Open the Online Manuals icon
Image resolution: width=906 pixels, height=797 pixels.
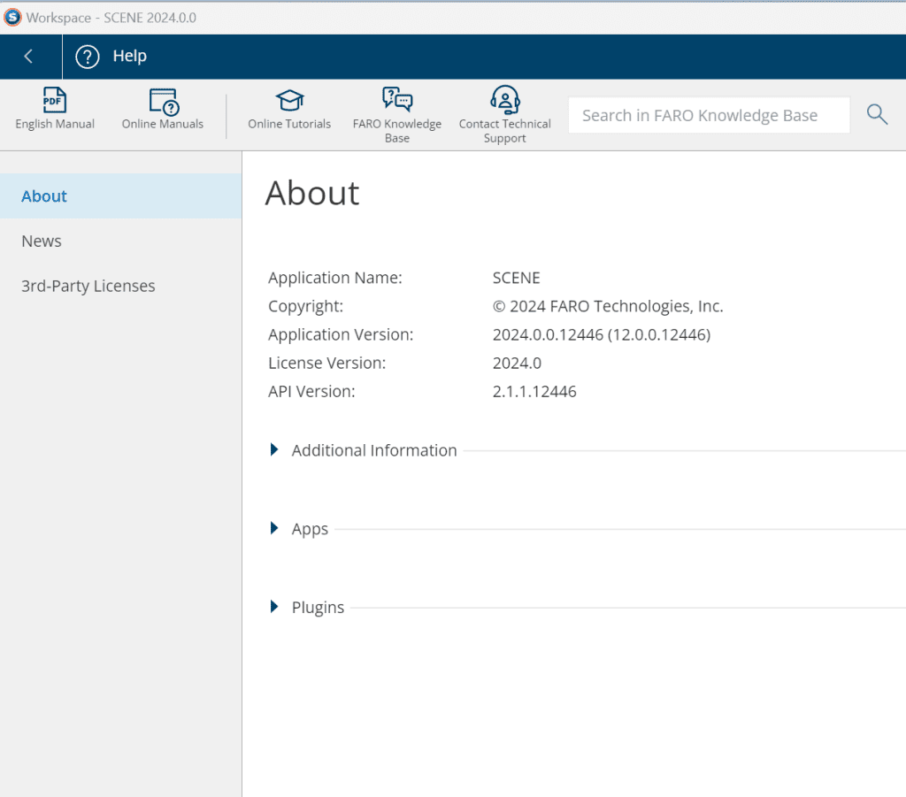[164, 101]
